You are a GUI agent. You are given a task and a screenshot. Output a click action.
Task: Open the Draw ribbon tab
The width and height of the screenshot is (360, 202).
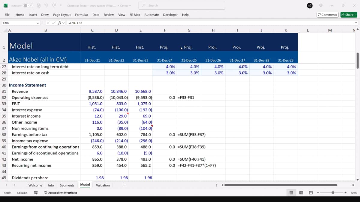pos(45,15)
